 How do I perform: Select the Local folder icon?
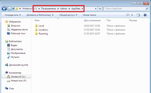click(36, 26)
